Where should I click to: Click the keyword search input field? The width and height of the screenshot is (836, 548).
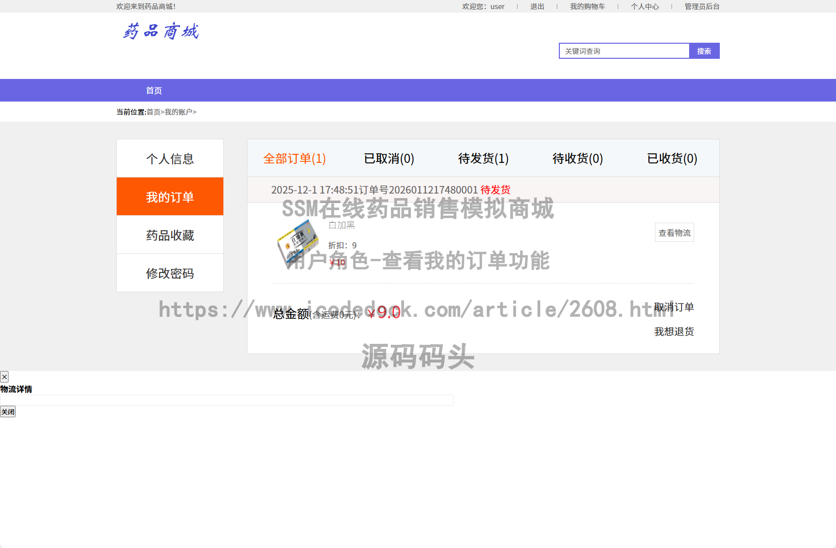(624, 51)
